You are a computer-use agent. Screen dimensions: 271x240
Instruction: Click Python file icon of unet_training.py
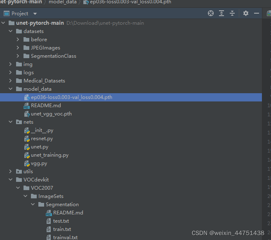pyautogui.click(x=27, y=155)
